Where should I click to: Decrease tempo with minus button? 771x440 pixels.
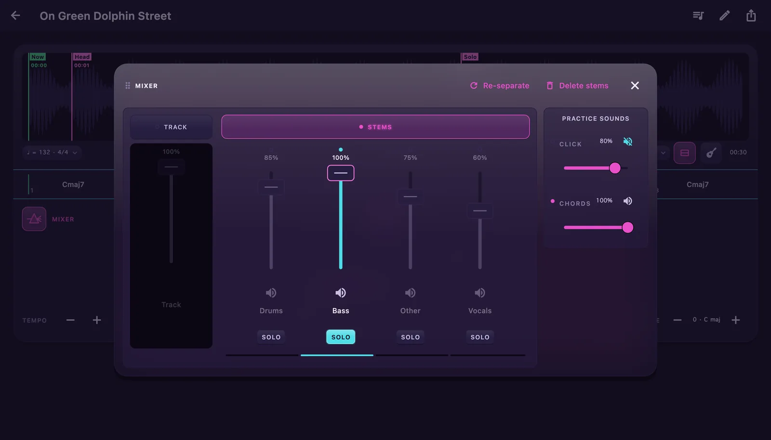70,320
